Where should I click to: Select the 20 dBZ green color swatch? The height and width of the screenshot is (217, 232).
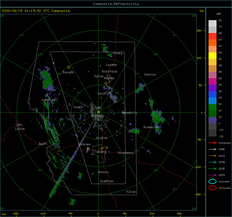point(212,107)
